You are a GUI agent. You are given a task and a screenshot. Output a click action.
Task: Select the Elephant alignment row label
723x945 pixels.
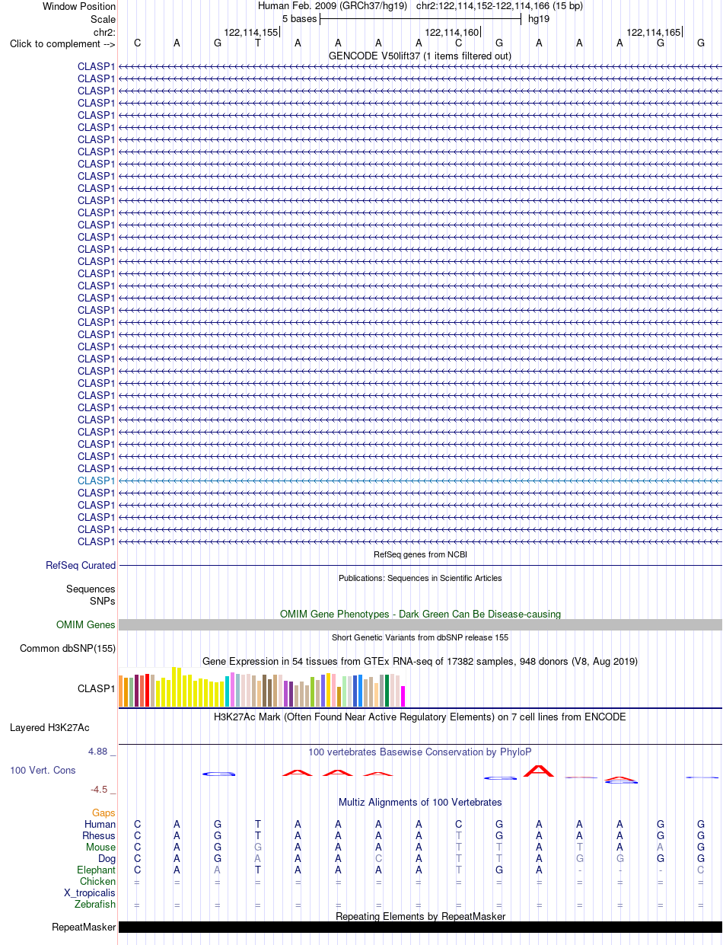(97, 870)
